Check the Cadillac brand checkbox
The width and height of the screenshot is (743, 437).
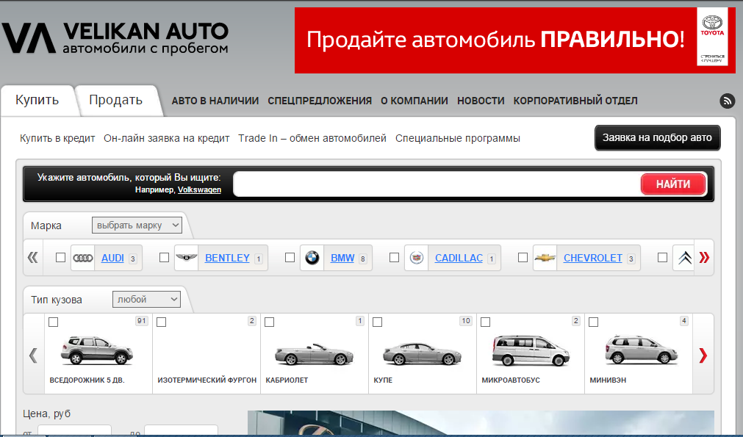394,258
